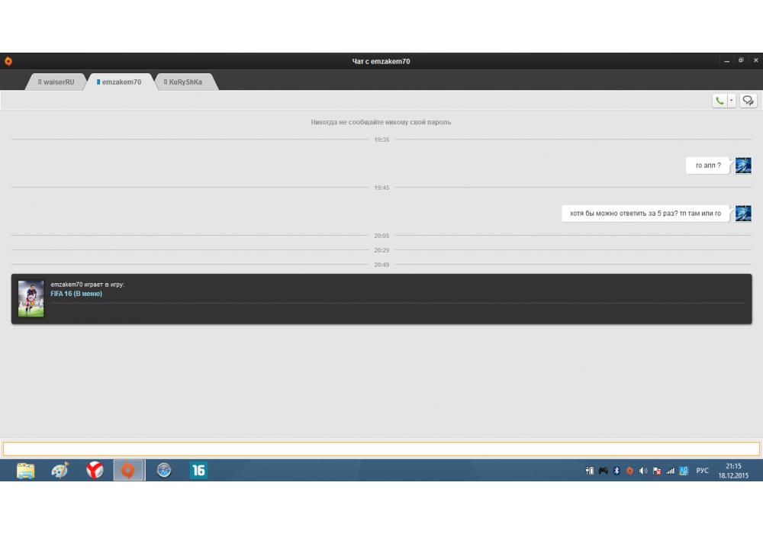Open the volume speaker tray icon
763x534 pixels.
click(643, 470)
